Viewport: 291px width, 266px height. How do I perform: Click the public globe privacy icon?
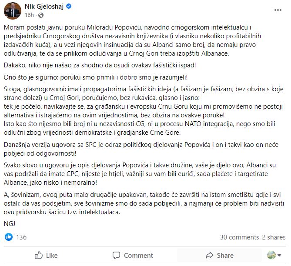41,15
